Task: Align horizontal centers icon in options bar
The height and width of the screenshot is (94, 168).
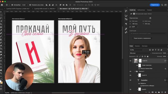Action: pos(50,5)
